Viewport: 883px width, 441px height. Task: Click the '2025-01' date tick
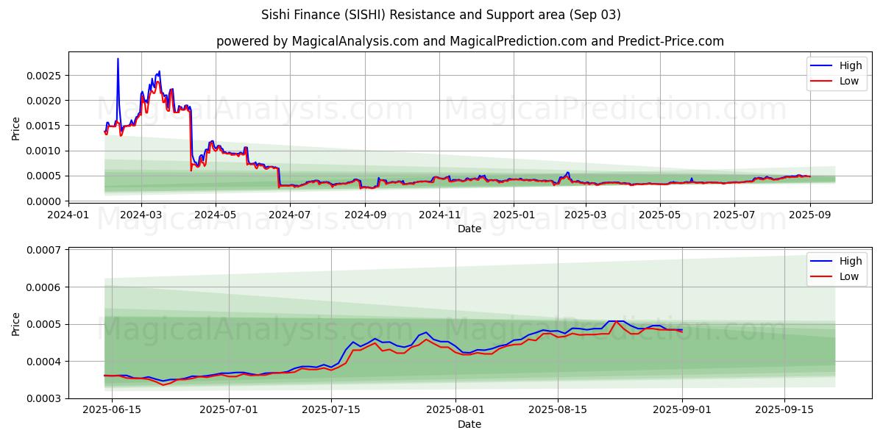[x=514, y=215]
